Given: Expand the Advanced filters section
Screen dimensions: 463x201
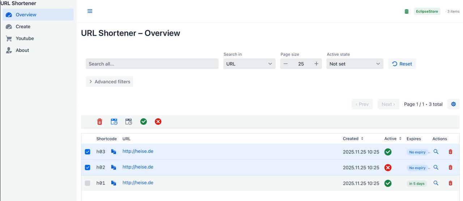Looking at the screenshot, I should (x=109, y=82).
